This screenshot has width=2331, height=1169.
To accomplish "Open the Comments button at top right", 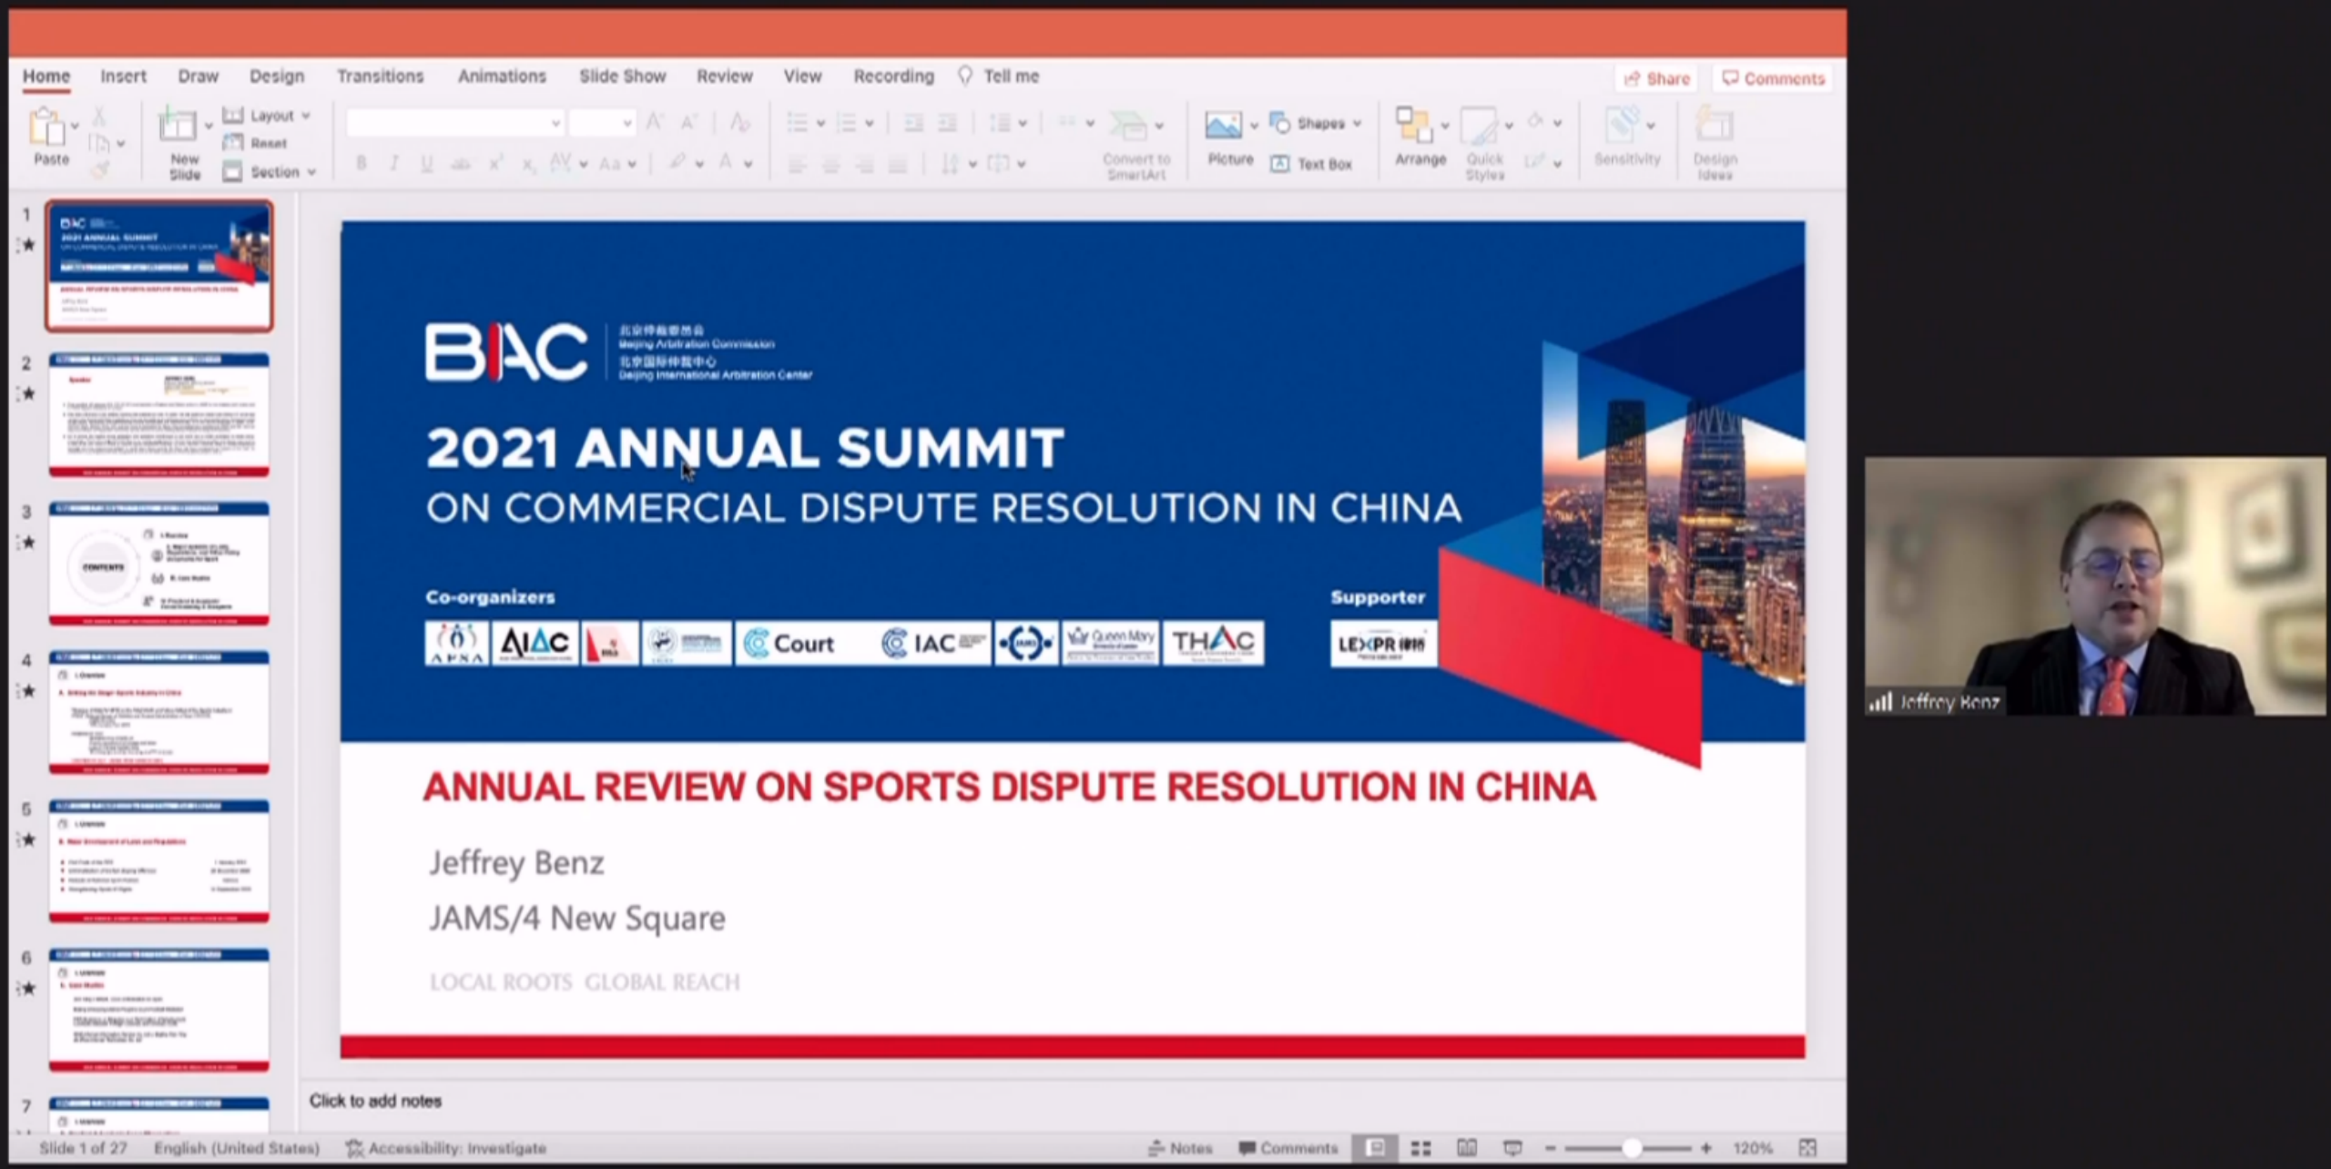I will pos(1773,78).
